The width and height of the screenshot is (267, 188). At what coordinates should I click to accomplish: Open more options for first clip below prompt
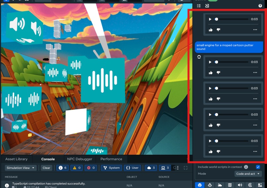255,73
